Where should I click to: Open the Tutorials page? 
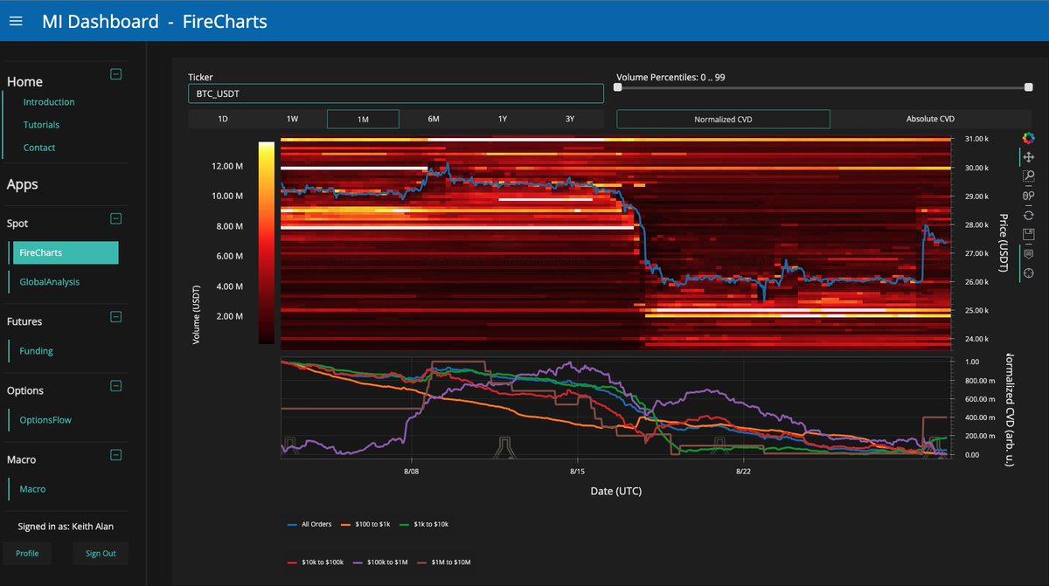[x=41, y=125]
